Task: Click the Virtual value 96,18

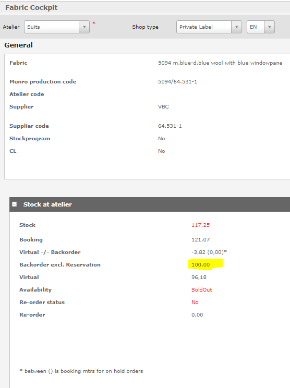Action: pyautogui.click(x=199, y=277)
